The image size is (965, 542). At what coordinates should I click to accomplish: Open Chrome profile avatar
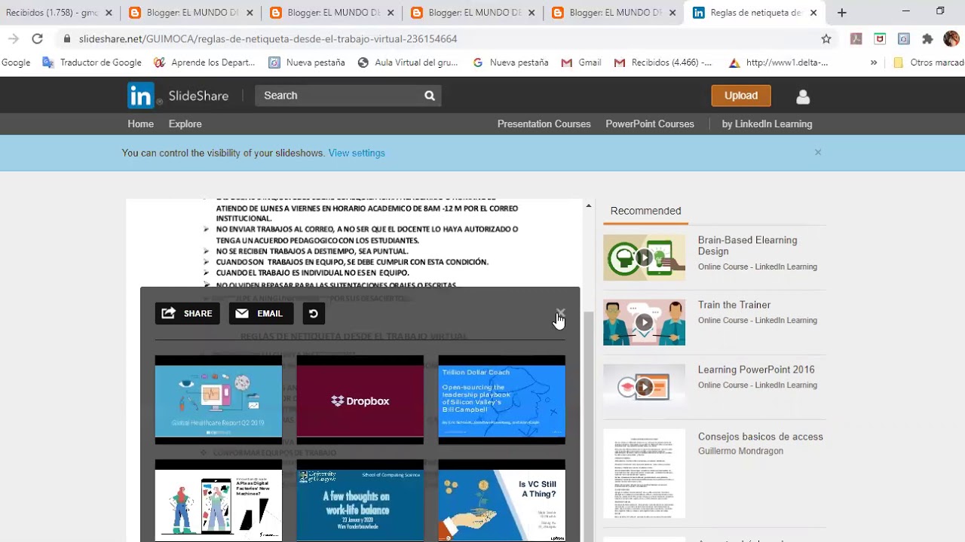point(951,38)
